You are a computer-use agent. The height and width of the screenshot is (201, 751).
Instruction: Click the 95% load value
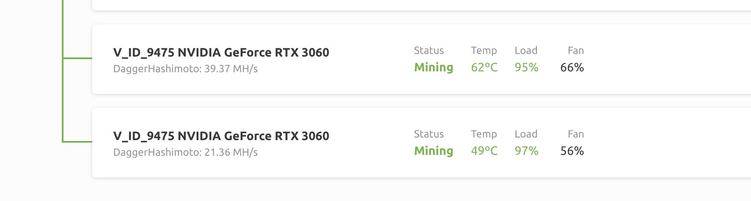point(526,67)
